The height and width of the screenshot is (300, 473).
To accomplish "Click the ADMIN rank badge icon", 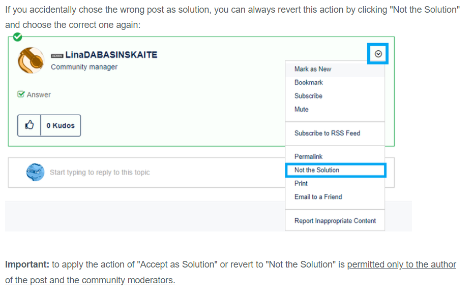I will tap(57, 55).
